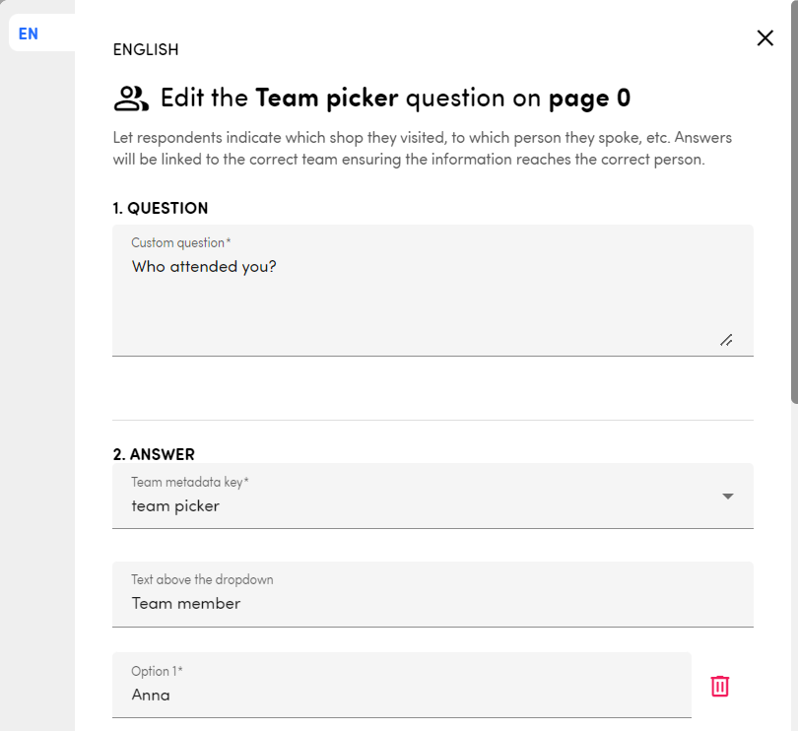Switch to the EN language tab

coord(29,34)
